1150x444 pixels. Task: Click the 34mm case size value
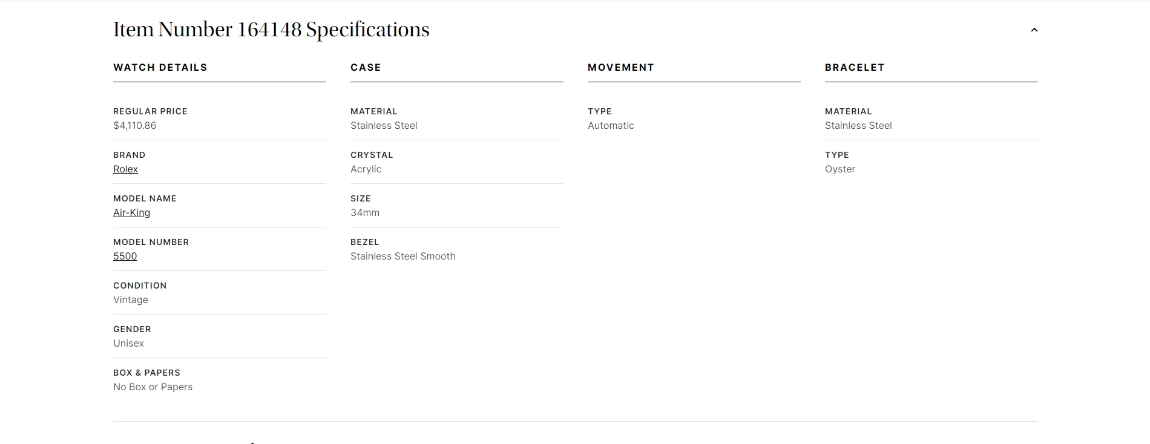[x=365, y=213]
